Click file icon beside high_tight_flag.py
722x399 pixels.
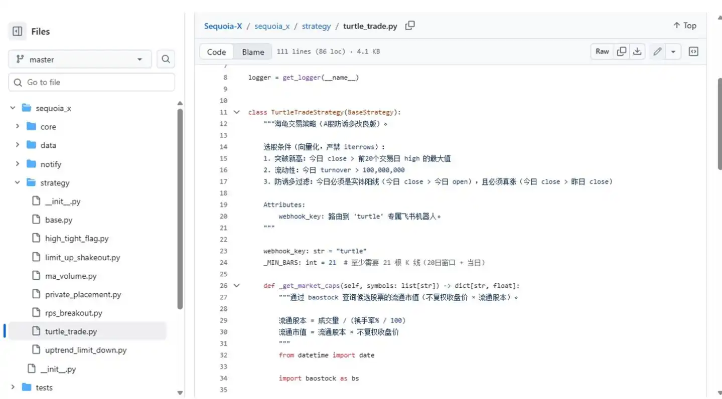[x=36, y=238]
